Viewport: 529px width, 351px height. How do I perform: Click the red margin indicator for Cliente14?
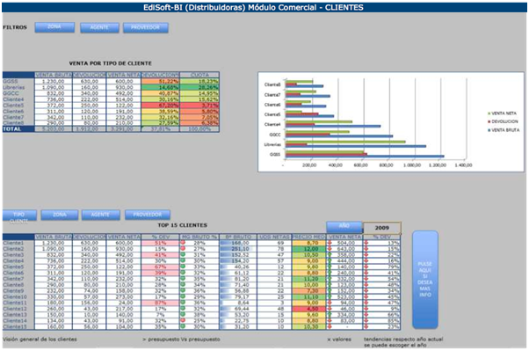[183, 320]
